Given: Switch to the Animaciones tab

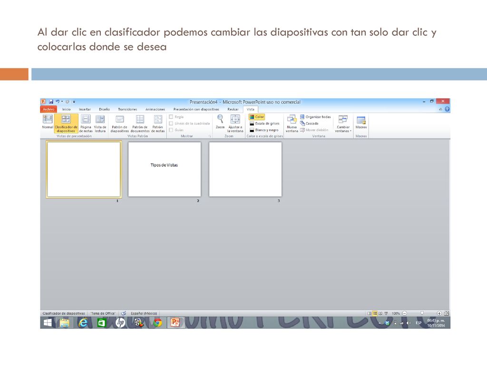Looking at the screenshot, I should [x=156, y=109].
